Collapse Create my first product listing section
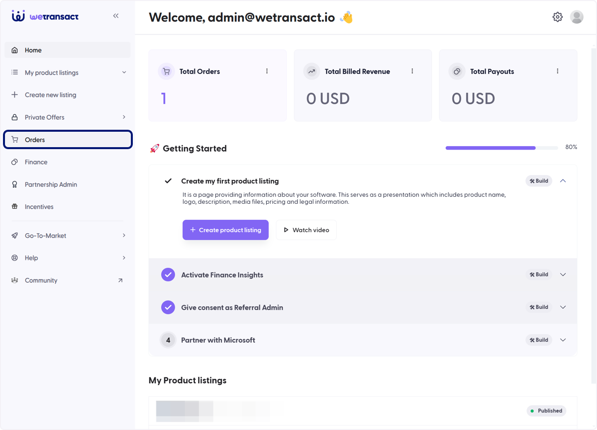 pyautogui.click(x=563, y=181)
